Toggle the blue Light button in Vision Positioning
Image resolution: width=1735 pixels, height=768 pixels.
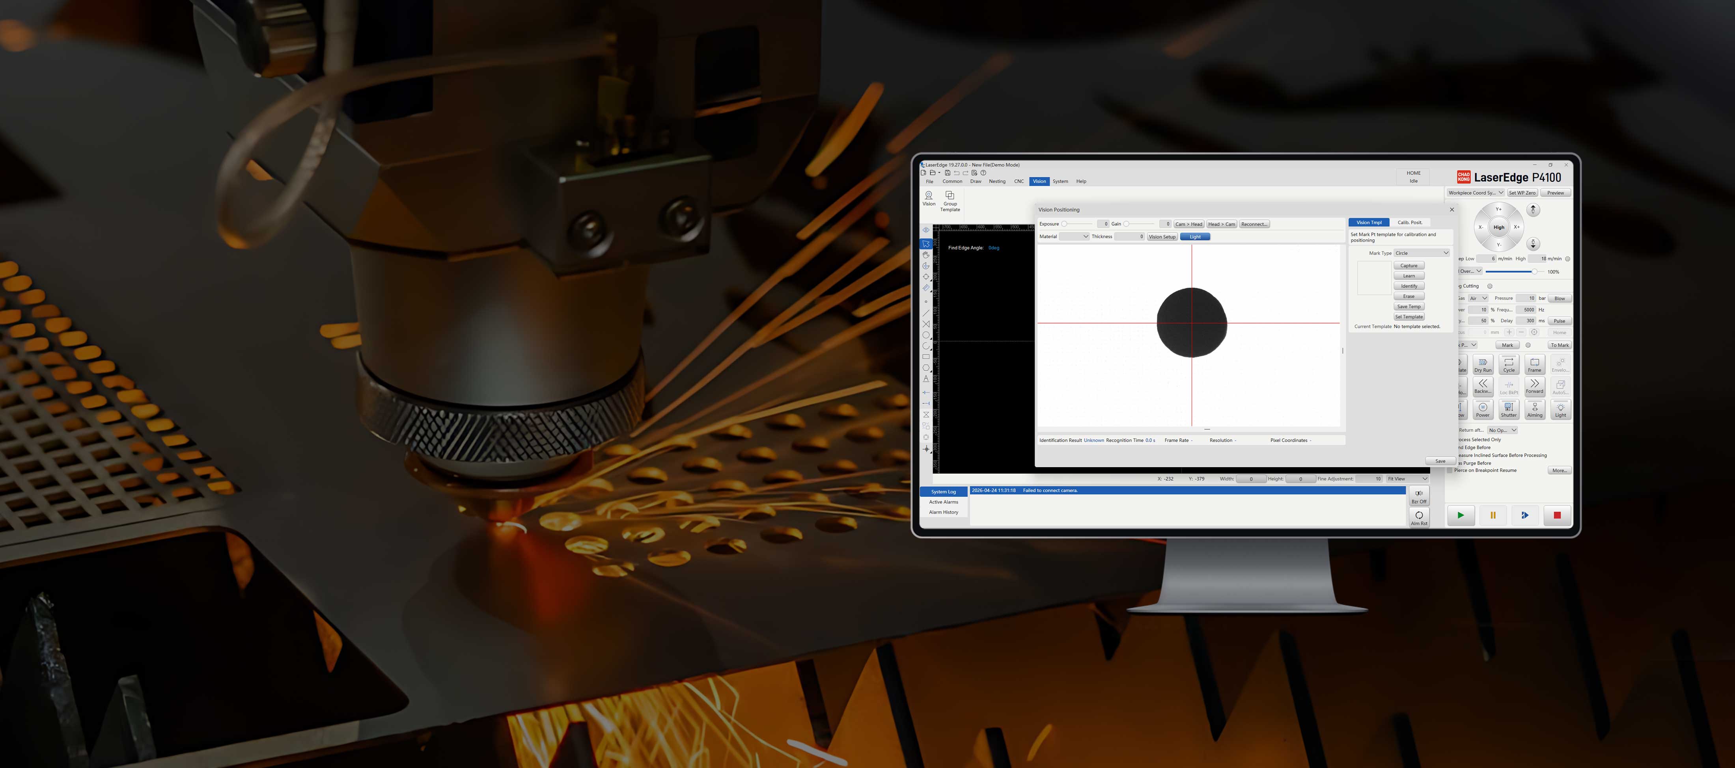[1195, 237]
